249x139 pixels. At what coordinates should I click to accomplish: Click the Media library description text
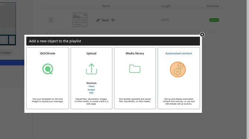pos(135,100)
